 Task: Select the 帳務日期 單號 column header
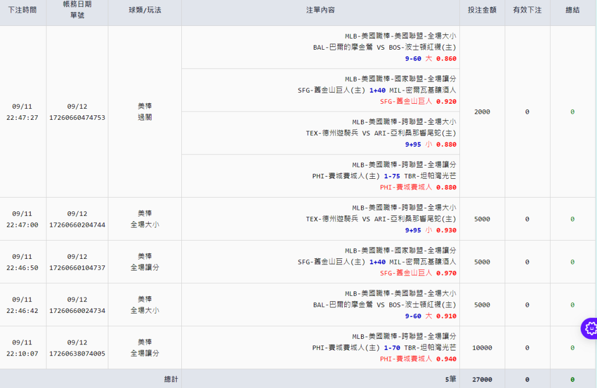[x=77, y=10]
